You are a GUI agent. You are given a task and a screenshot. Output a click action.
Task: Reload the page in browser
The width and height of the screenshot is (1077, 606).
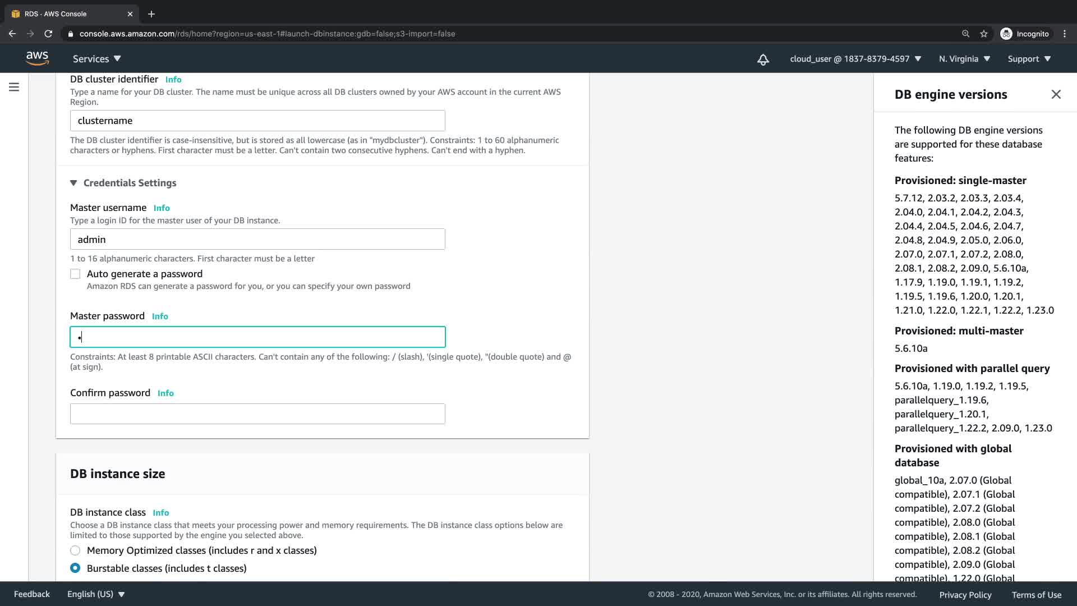pyautogui.click(x=48, y=34)
